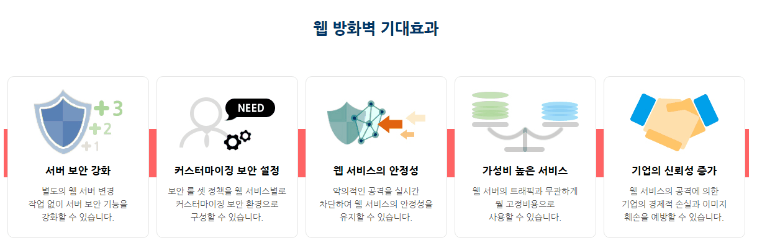Click the description text under 서버 보안 강화
This screenshot has width=757, height=243.
78,203
